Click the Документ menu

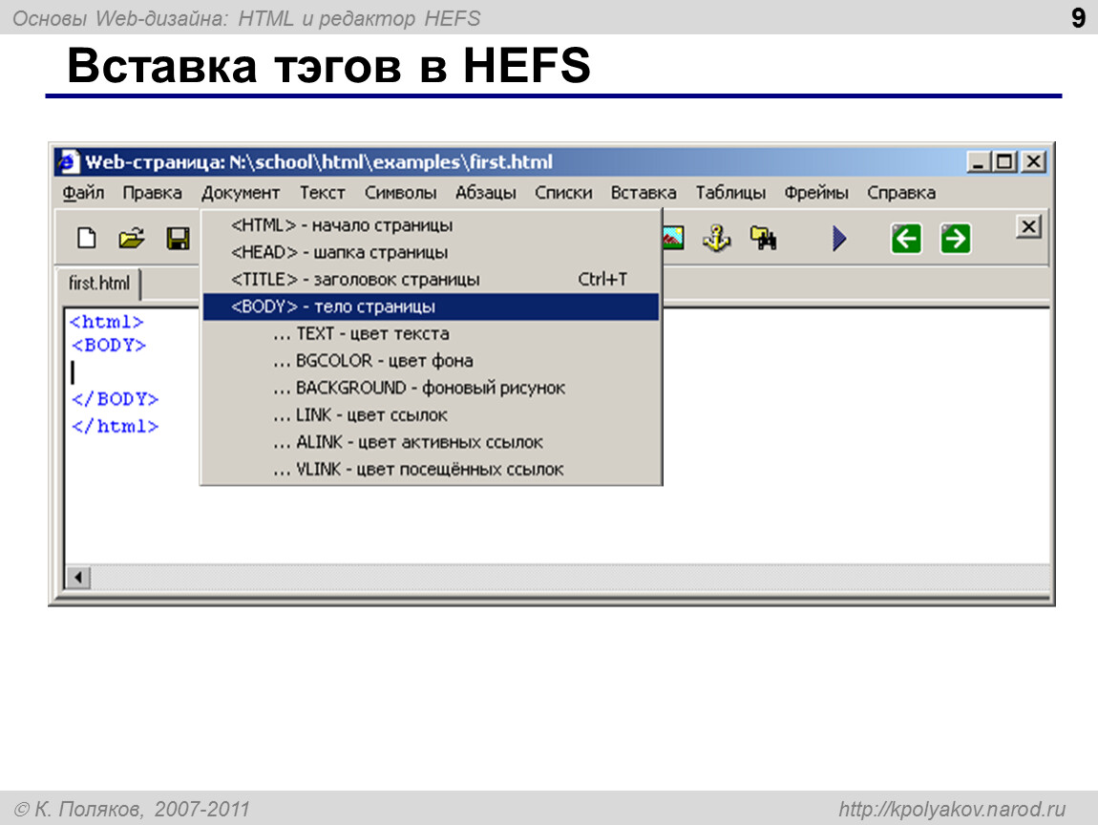(241, 193)
